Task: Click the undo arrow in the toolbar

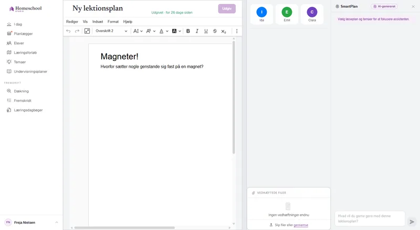Action: [68, 31]
